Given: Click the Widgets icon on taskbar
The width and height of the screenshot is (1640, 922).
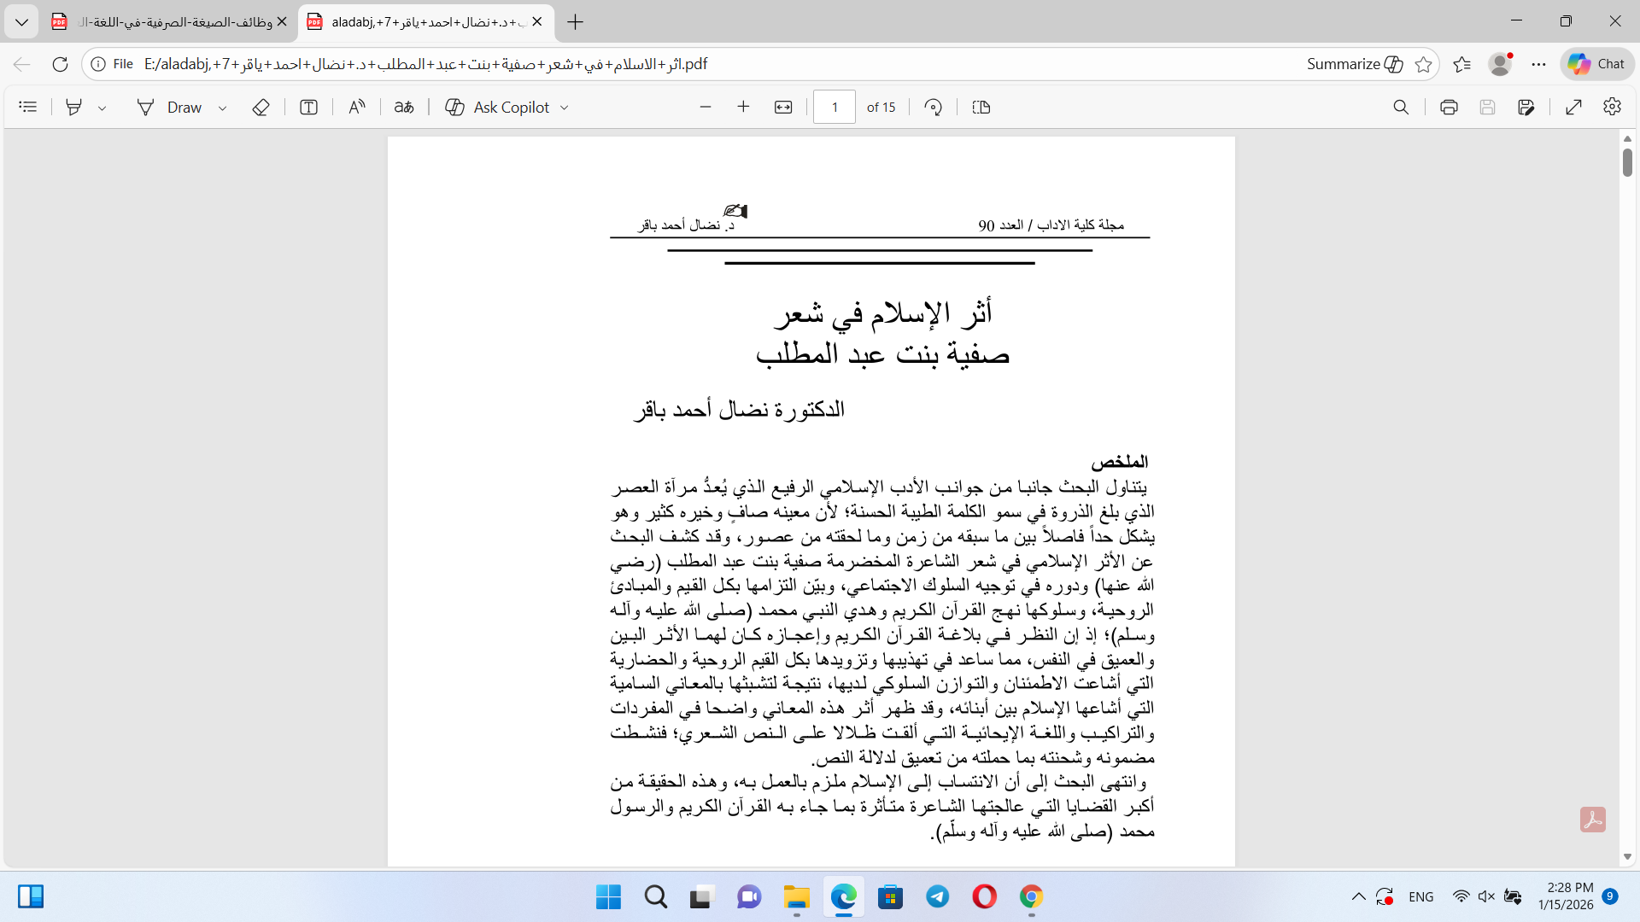Looking at the screenshot, I should (x=31, y=896).
